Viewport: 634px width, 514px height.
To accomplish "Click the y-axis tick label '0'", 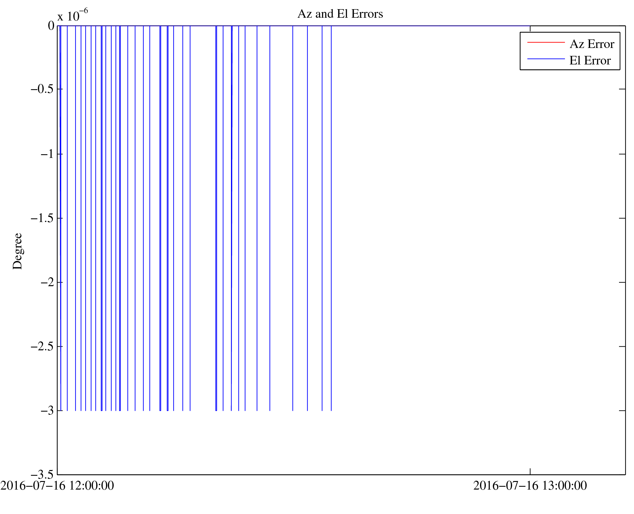I will point(51,26).
